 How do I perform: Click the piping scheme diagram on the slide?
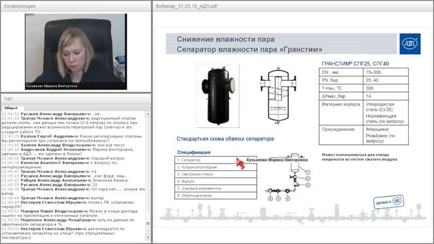coord(288,177)
